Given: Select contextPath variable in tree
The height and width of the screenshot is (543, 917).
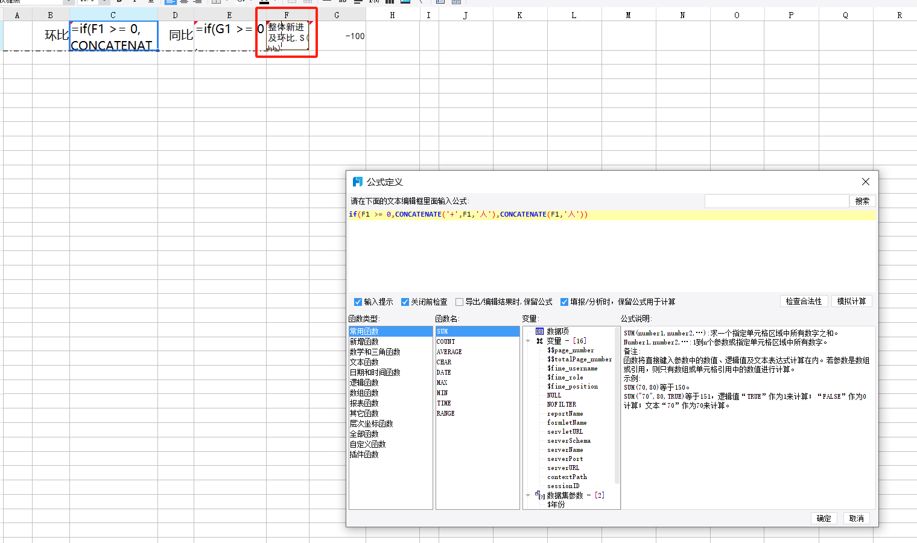Looking at the screenshot, I should click(x=567, y=477).
